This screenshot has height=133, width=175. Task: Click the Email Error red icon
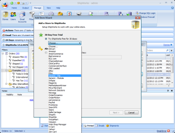click(x=168, y=131)
